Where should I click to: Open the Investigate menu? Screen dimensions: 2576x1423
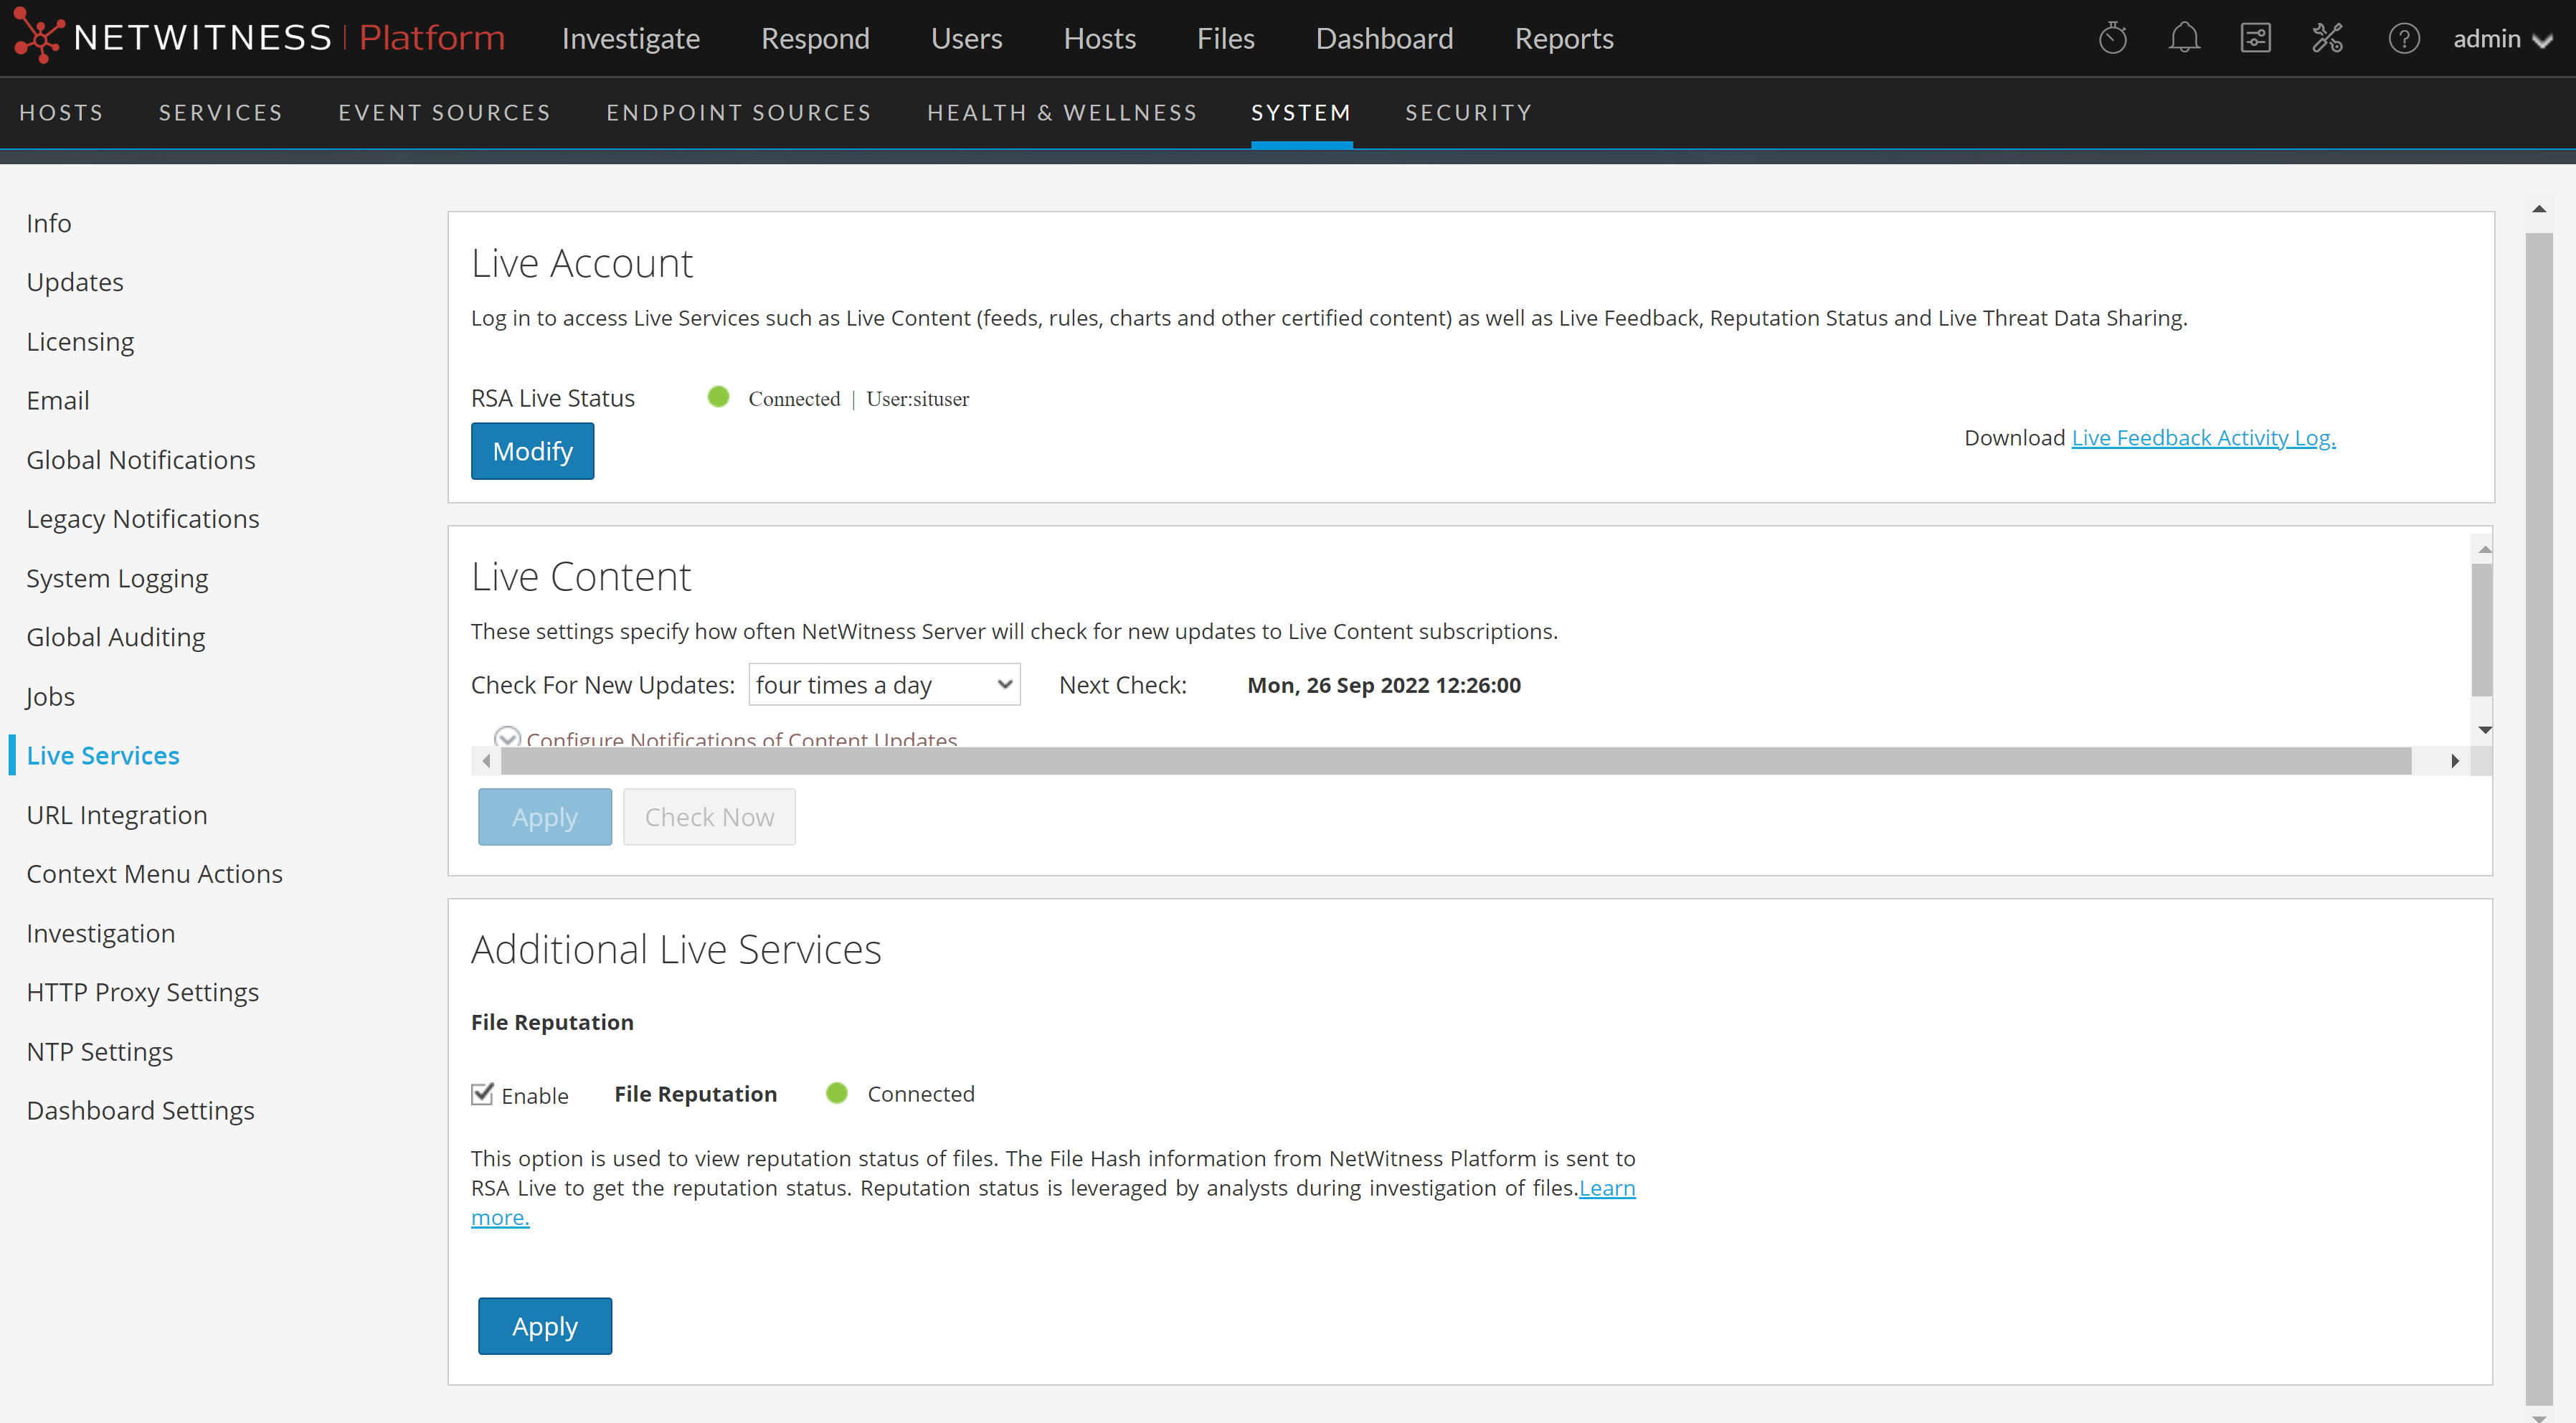[x=630, y=39]
